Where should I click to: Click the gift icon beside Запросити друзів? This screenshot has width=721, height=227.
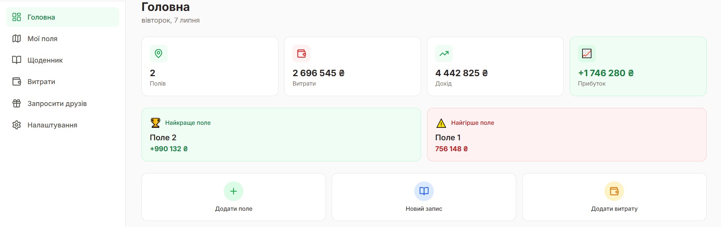(17, 103)
